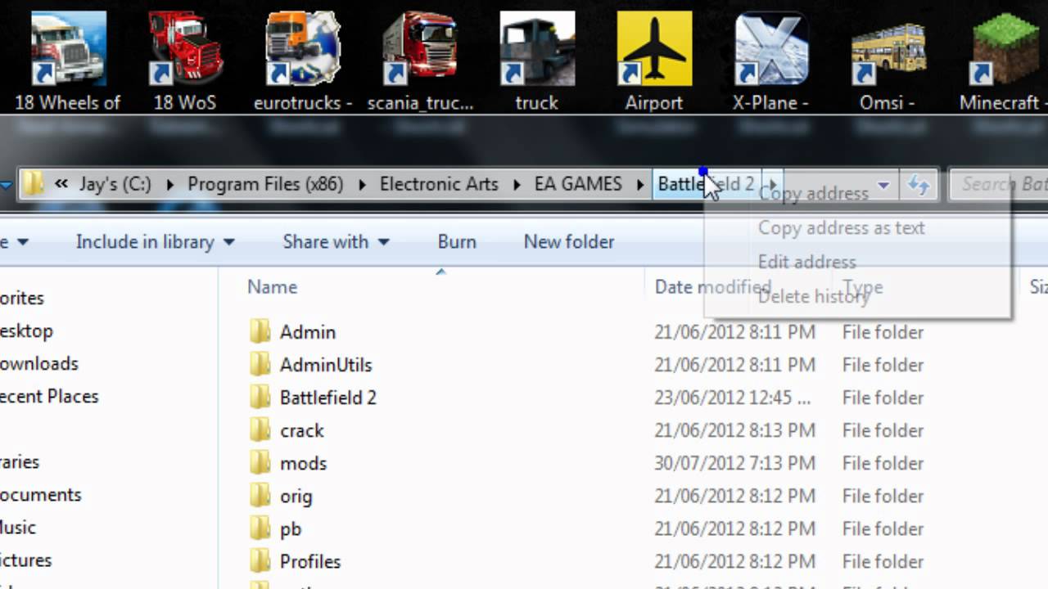Go to EA GAMES breadcrumb
The height and width of the screenshot is (589, 1048).
578,184
